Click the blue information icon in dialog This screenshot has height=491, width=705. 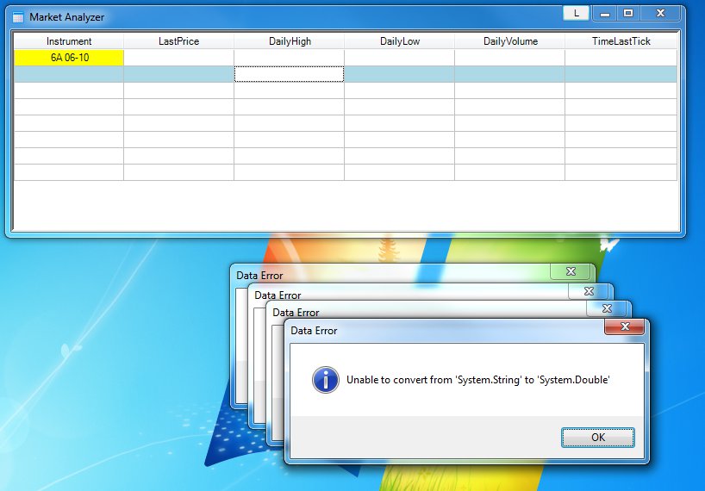326,380
